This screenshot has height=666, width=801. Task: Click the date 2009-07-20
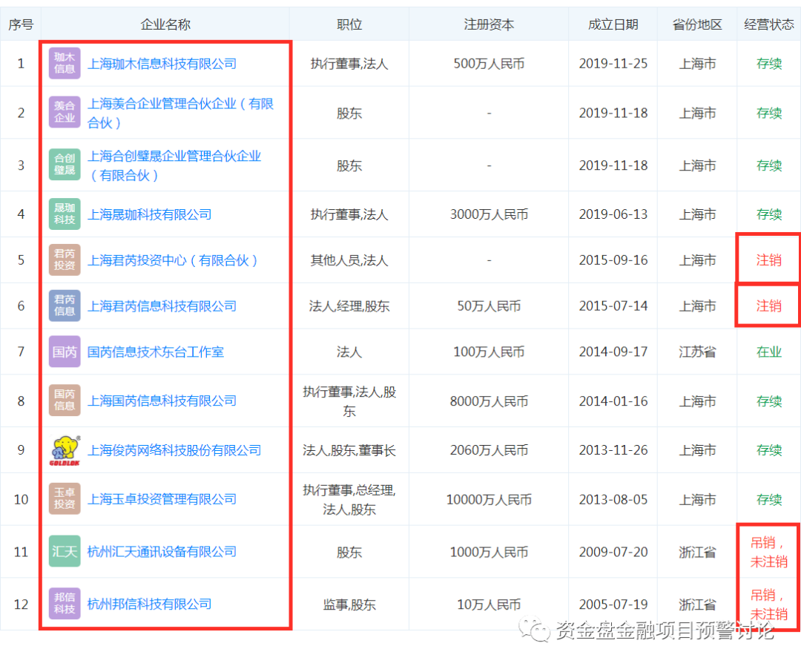tap(613, 552)
